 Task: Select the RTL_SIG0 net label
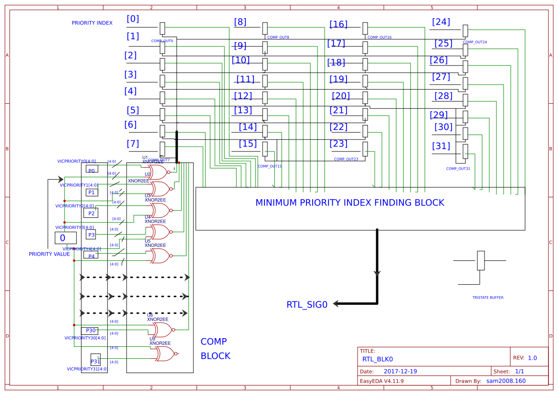click(x=306, y=304)
